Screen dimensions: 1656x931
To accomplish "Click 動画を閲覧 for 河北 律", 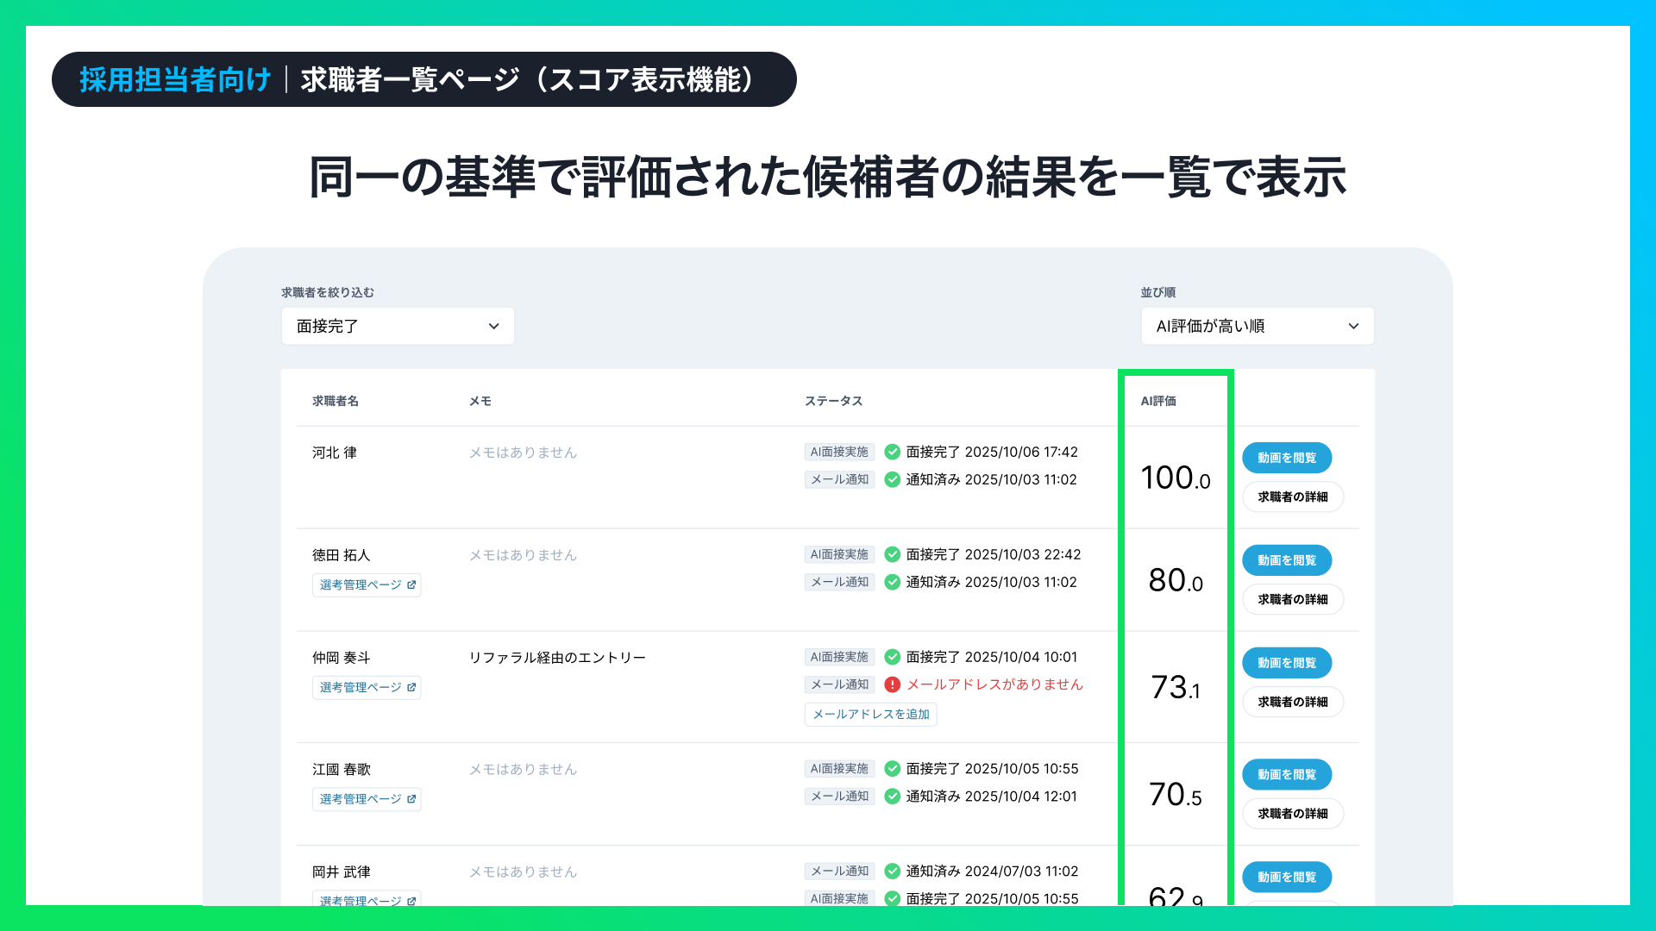I will click(1286, 458).
